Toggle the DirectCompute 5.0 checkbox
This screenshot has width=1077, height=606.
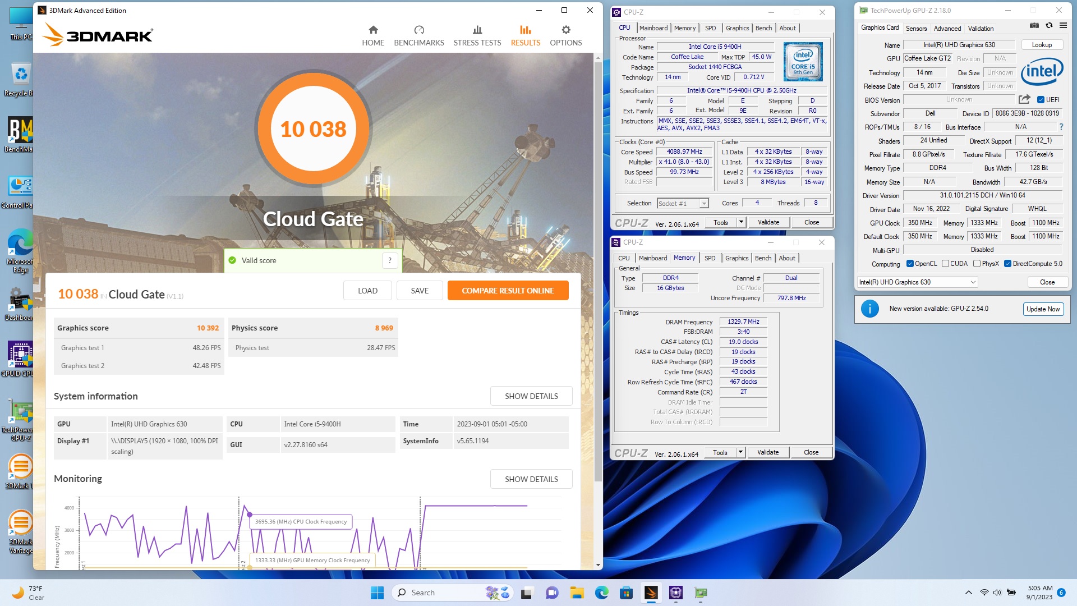pyautogui.click(x=1007, y=264)
